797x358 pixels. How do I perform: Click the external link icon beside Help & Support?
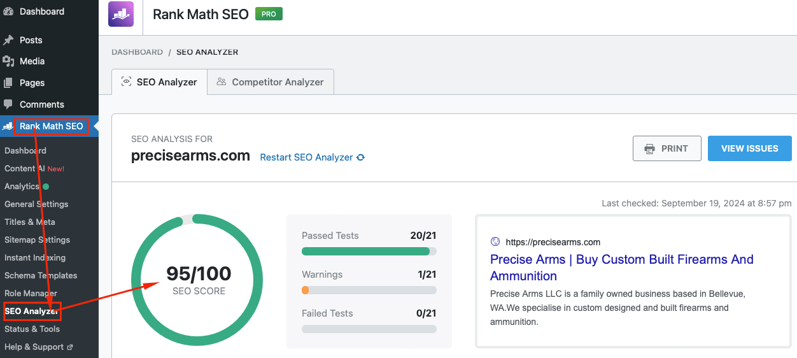pos(70,347)
